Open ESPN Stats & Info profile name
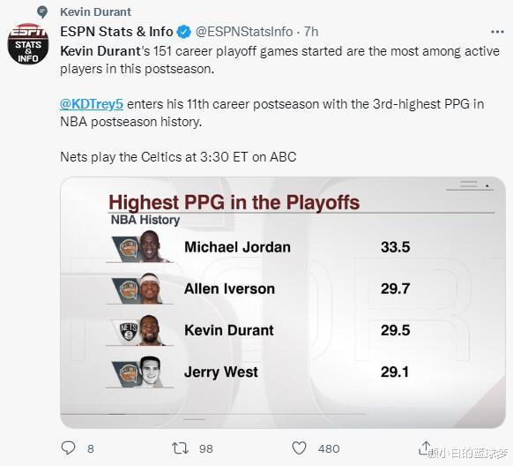513x466 pixels. pyautogui.click(x=116, y=32)
